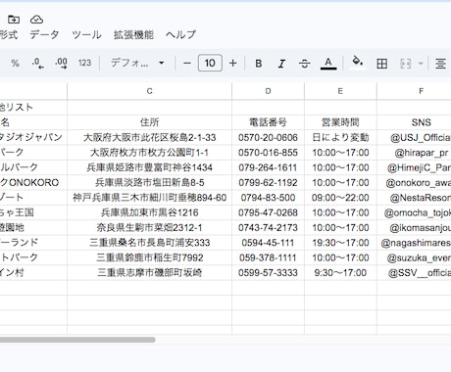This screenshot has height=372, width=451.
Task: Open the 123 number format menu
Action: [x=84, y=63]
